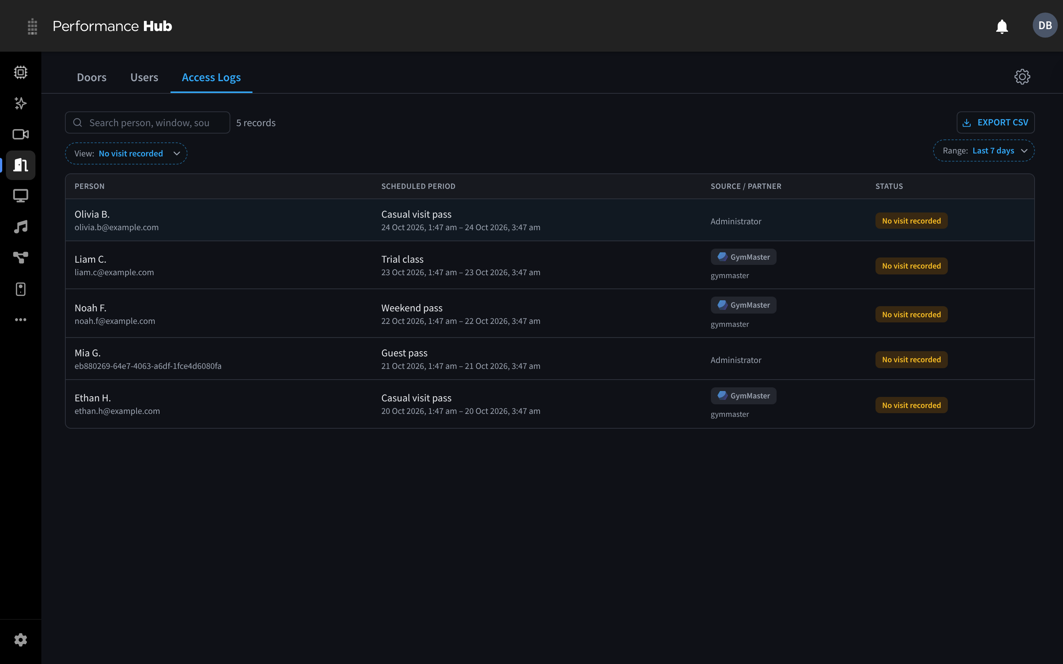Open settings gear at sidebar bottom
This screenshot has width=1063, height=664.
point(21,640)
